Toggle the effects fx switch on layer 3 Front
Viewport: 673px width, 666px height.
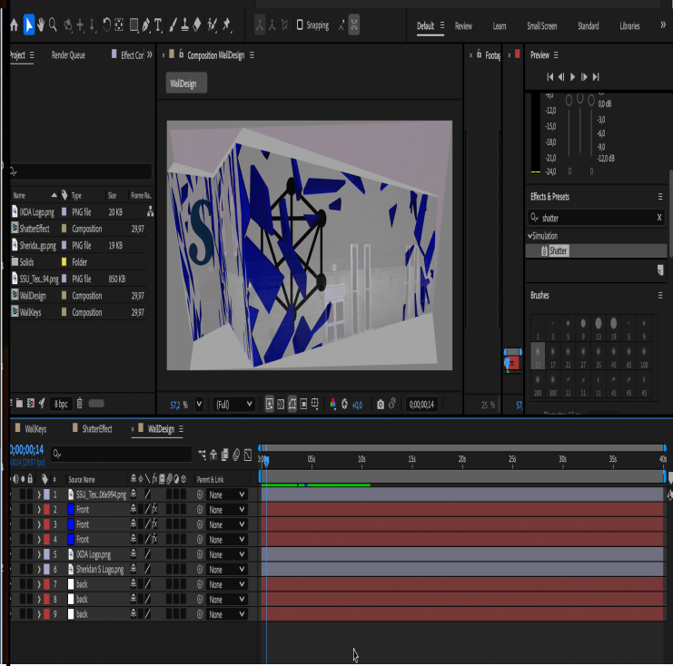[x=154, y=524]
